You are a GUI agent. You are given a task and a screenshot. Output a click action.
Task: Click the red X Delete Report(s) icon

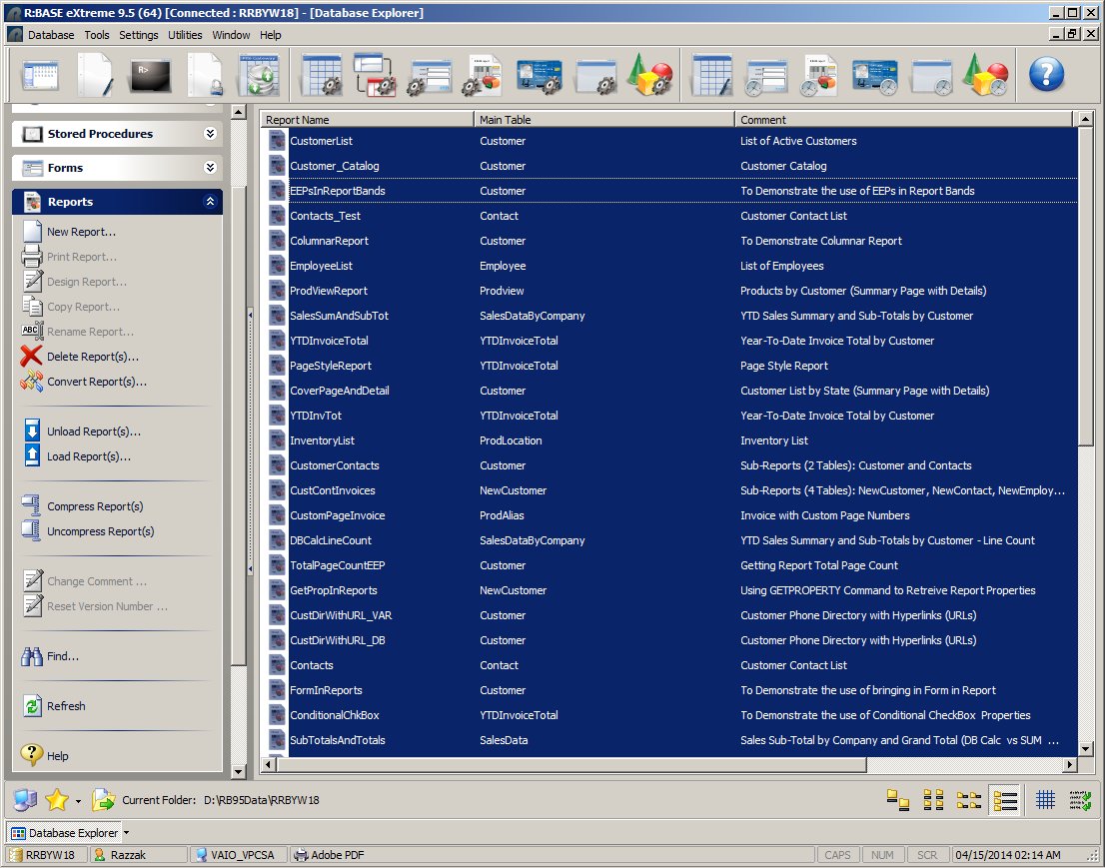pyautogui.click(x=31, y=357)
